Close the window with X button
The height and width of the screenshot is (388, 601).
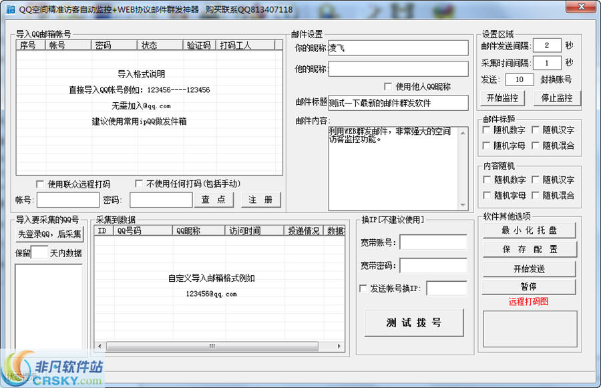pos(581,7)
